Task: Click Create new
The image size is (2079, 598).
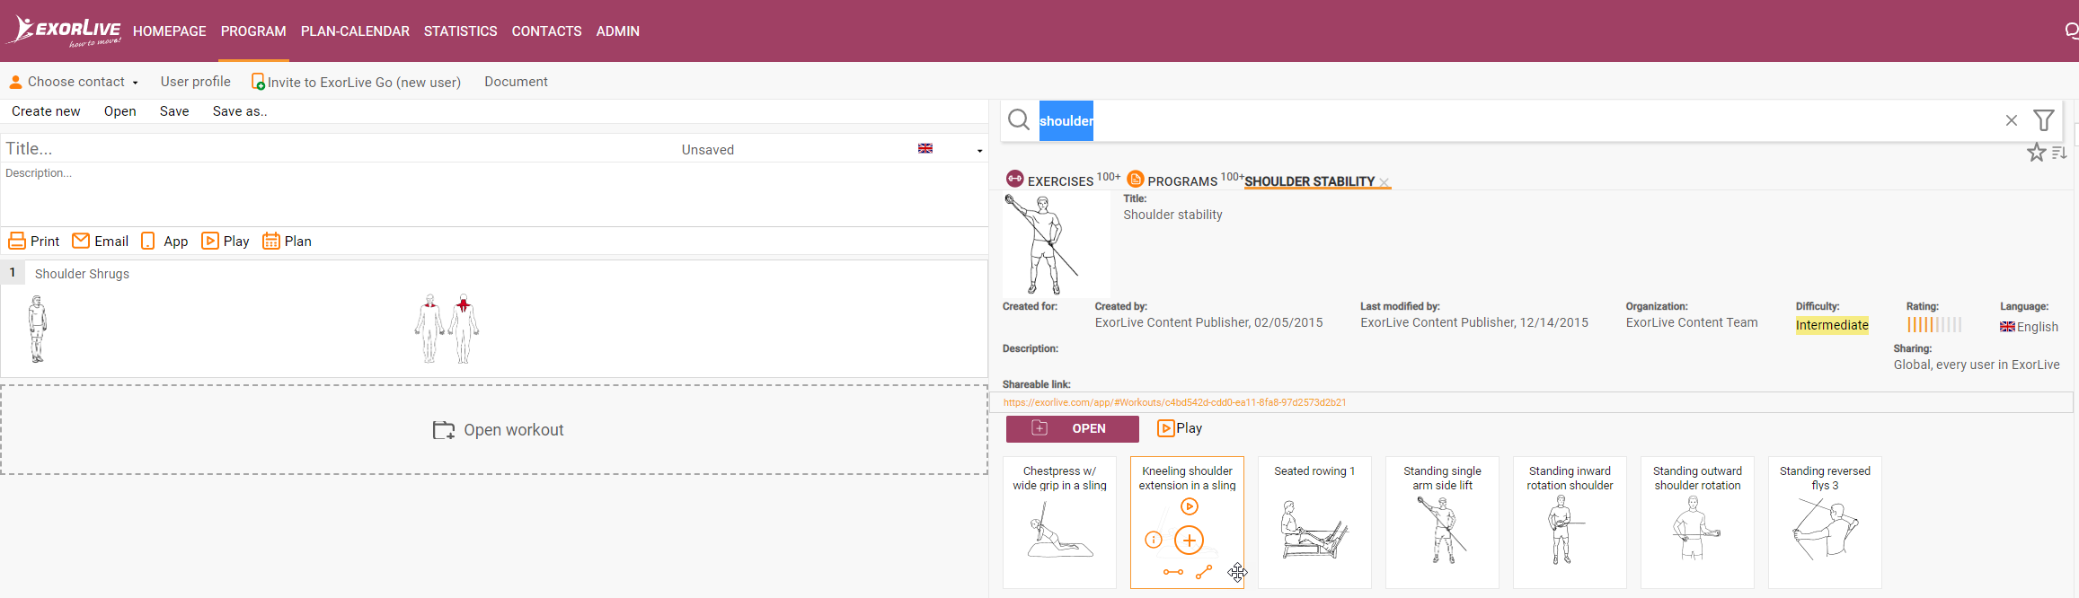Action: click(x=46, y=111)
